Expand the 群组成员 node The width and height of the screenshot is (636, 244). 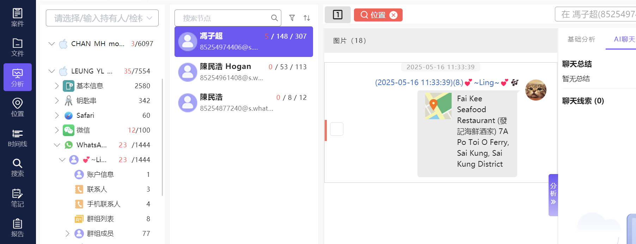67,233
